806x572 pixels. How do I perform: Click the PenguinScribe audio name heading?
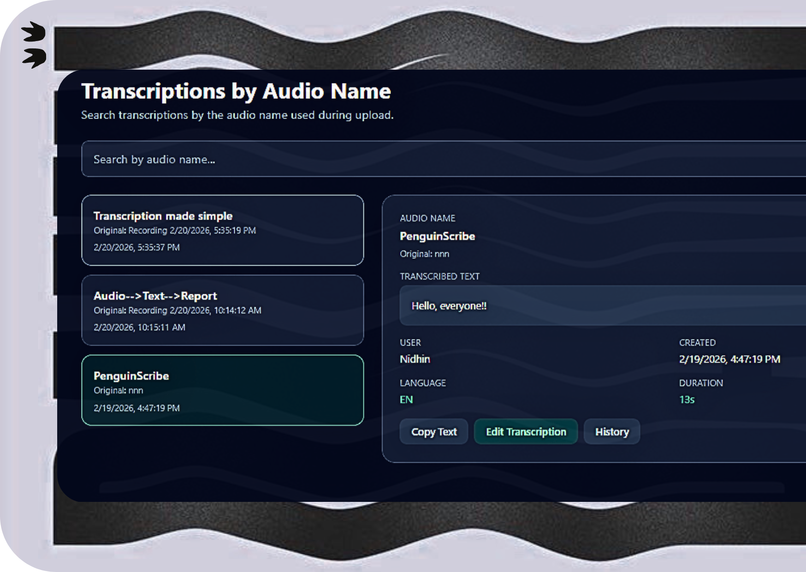click(438, 236)
